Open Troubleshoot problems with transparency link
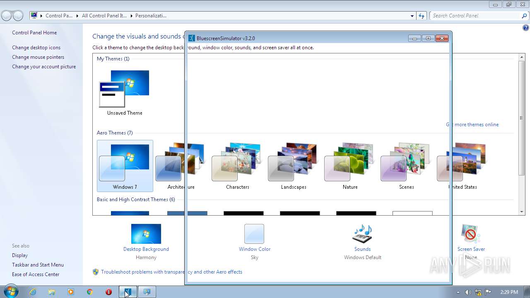Screen dimensions: 530x298 [171, 272]
